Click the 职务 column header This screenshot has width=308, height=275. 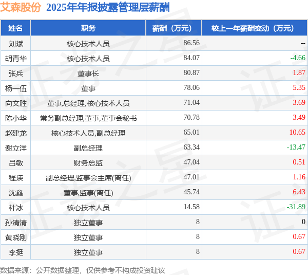point(88,28)
